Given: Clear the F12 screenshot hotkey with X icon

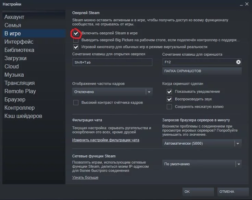Looking at the screenshot, I should (238, 62).
